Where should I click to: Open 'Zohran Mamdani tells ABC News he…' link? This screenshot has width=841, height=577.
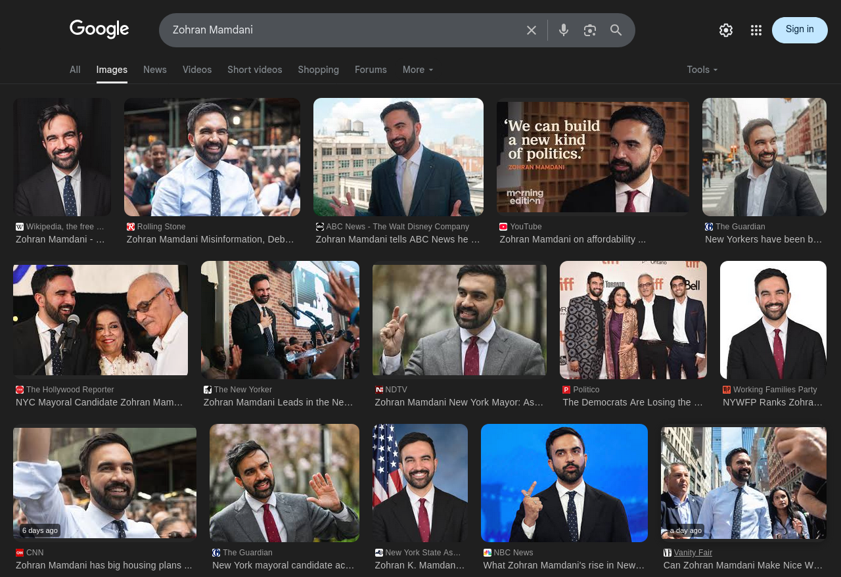pyautogui.click(x=398, y=239)
